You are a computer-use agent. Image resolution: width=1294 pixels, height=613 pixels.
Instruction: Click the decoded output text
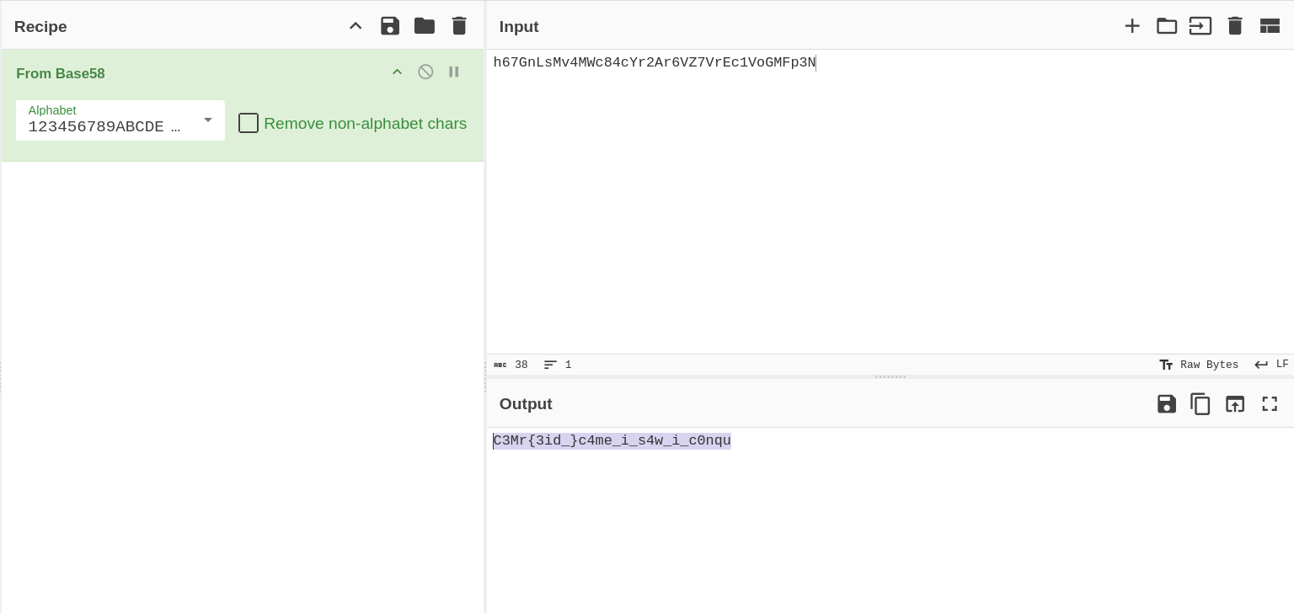[x=612, y=441]
